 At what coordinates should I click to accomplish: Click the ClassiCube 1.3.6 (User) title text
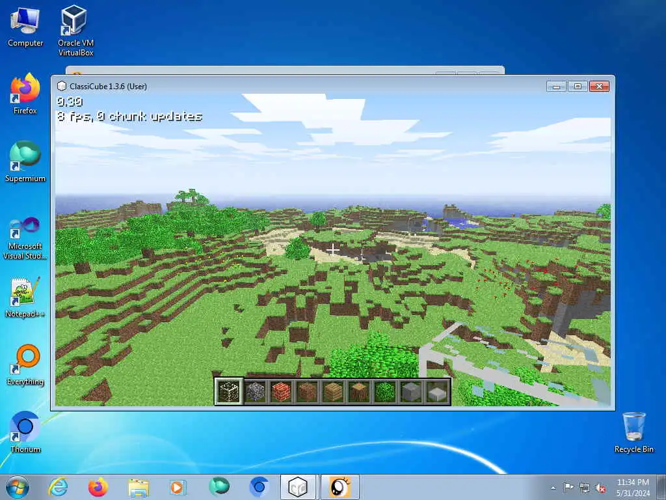point(109,87)
